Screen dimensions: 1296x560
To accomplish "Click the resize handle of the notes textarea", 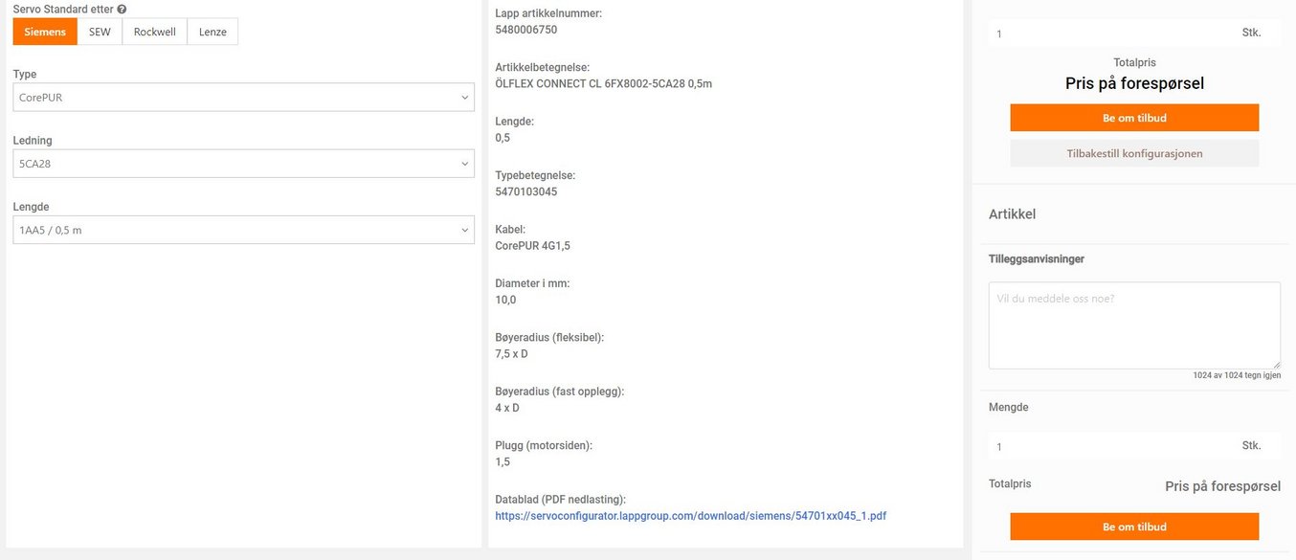I will point(1276,365).
